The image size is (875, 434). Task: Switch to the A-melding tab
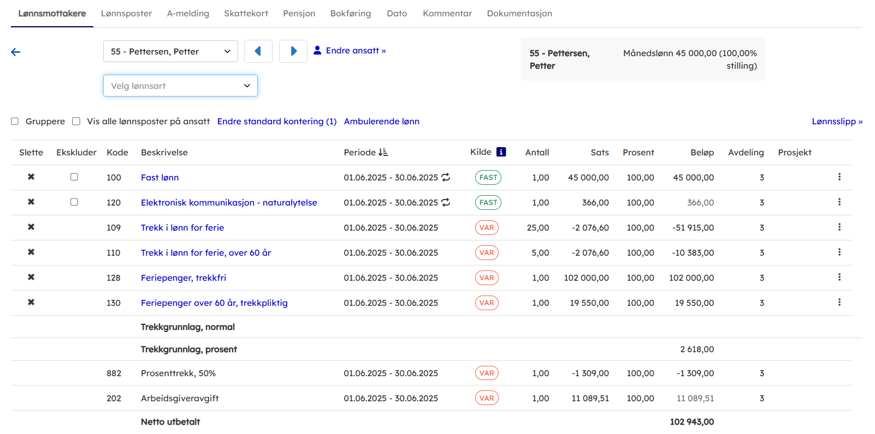point(188,14)
